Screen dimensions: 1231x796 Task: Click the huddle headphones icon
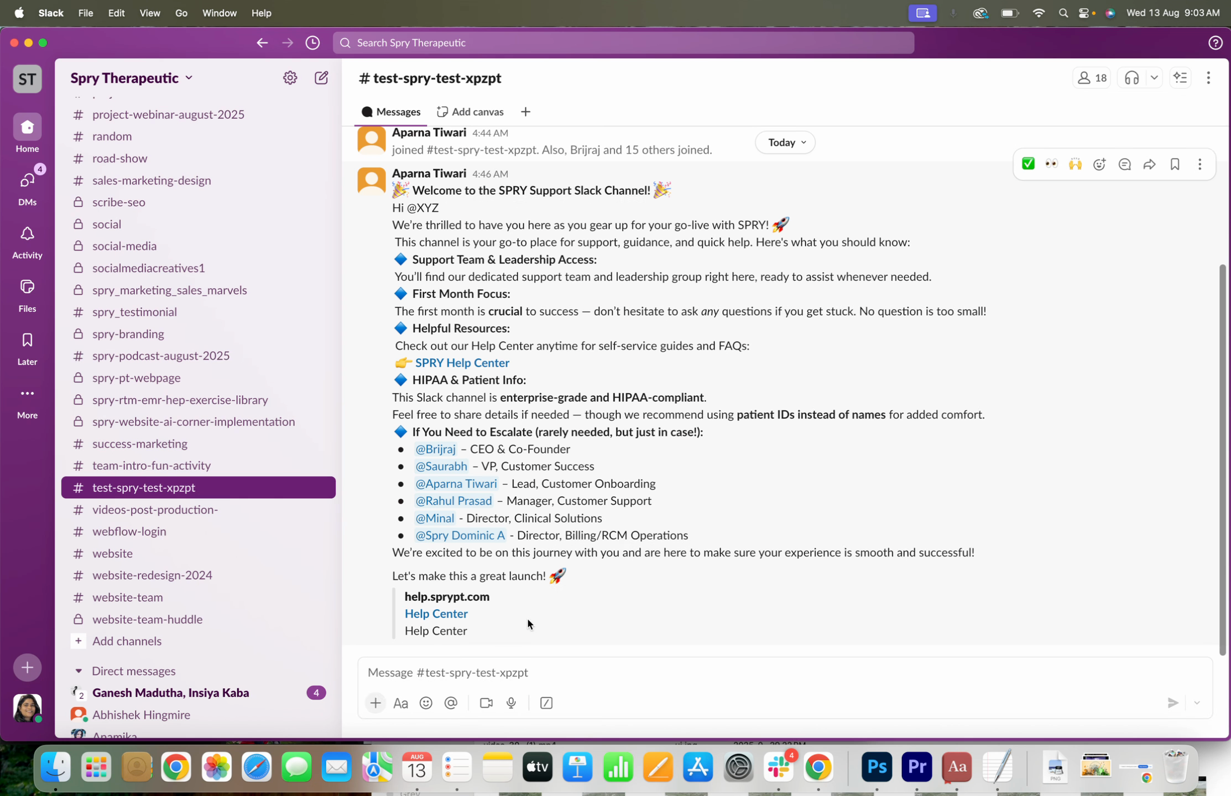(1131, 78)
